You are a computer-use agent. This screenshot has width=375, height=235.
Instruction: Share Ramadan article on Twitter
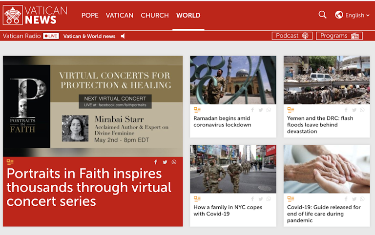[261, 110]
